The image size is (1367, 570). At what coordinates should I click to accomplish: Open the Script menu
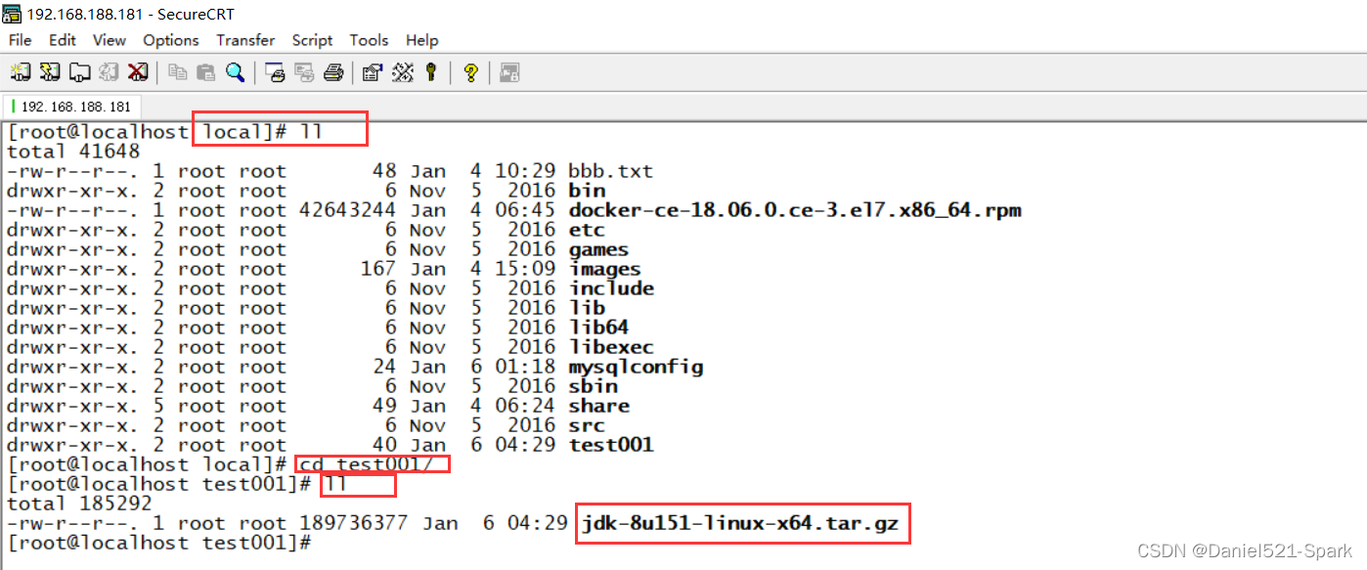tap(312, 40)
